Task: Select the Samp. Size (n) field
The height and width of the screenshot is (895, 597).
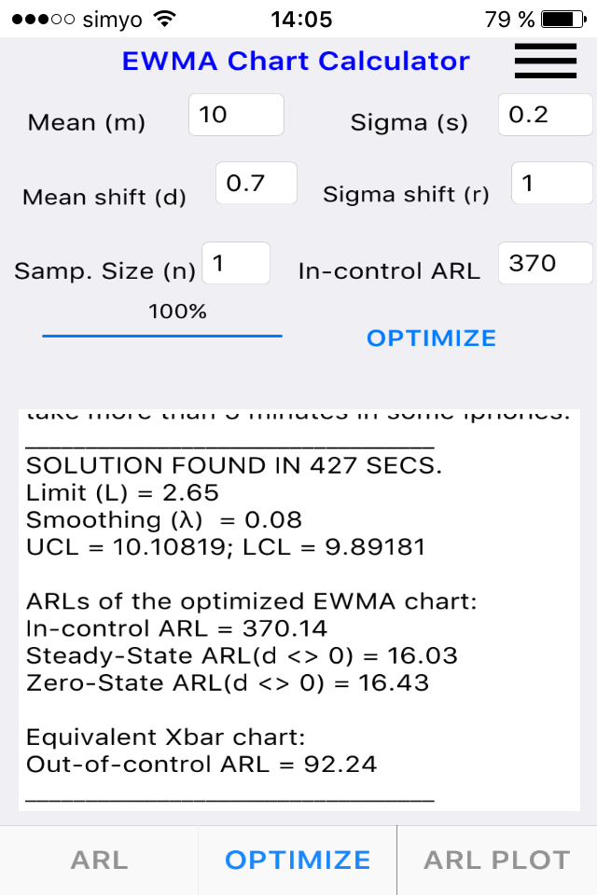Action: [236, 264]
